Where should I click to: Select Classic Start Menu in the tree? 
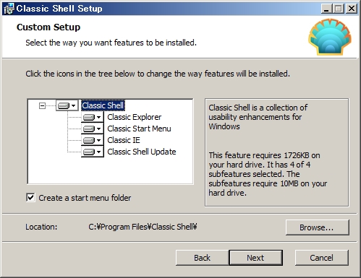click(x=139, y=129)
